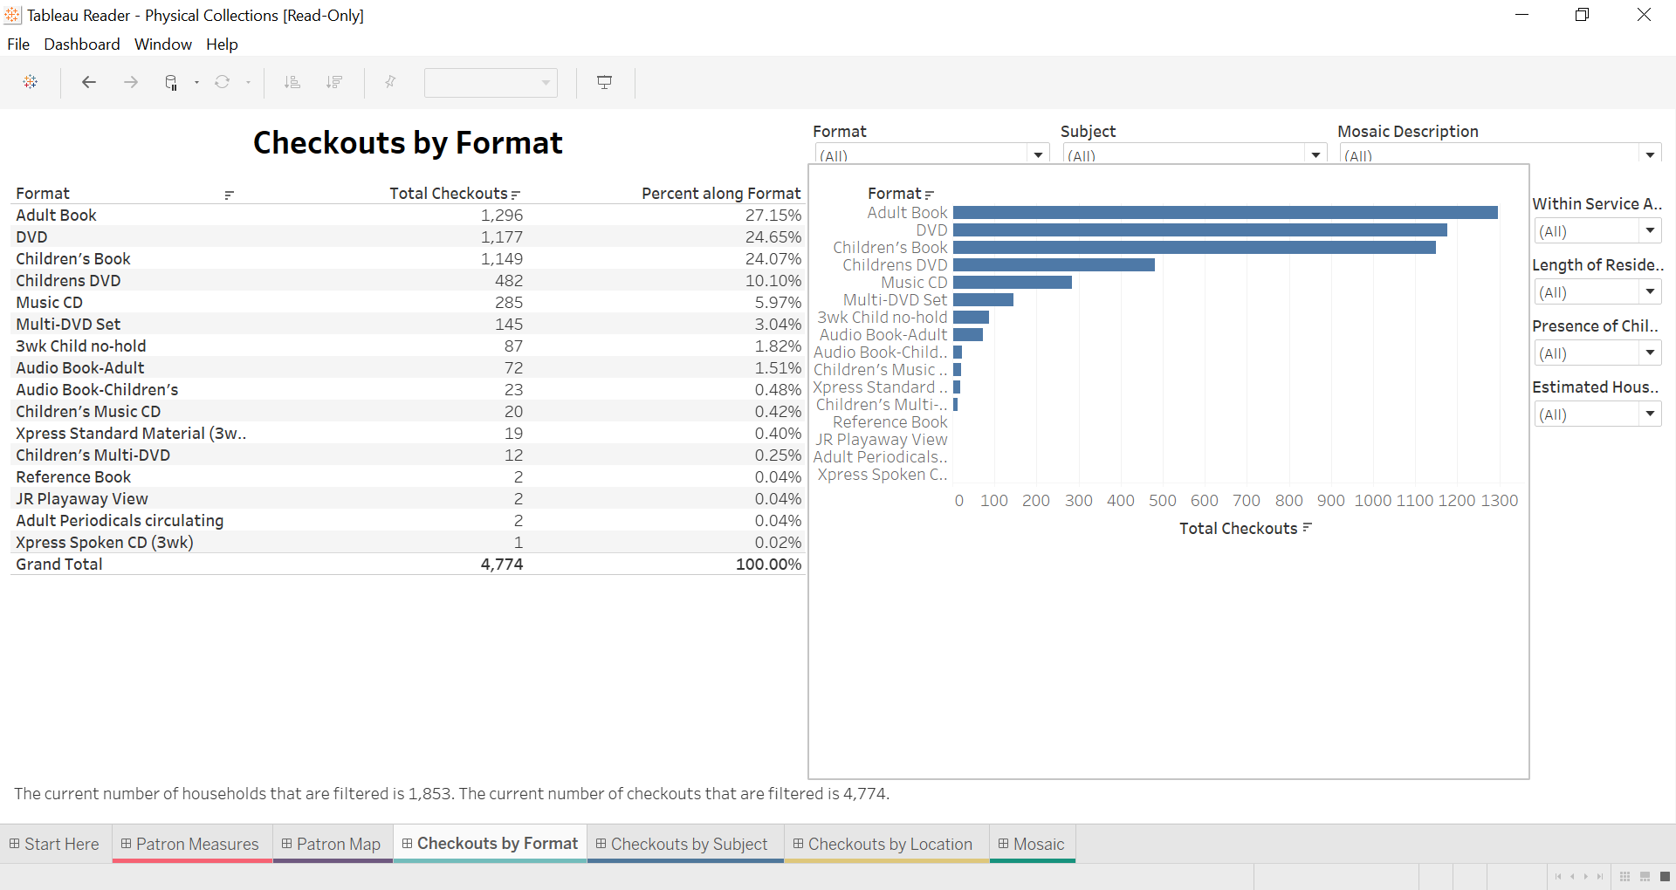1676x890 pixels.
Task: Click the Undo back arrow in toolbar
Action: 88,82
